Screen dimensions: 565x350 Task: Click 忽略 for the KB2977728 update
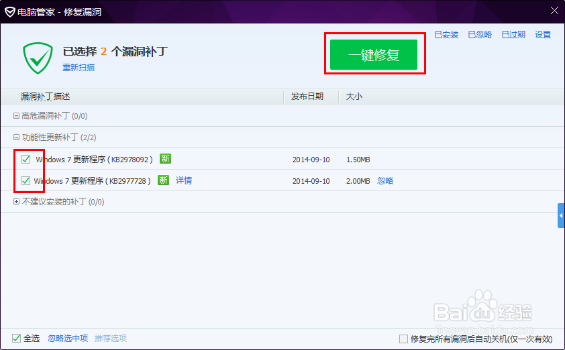point(385,181)
